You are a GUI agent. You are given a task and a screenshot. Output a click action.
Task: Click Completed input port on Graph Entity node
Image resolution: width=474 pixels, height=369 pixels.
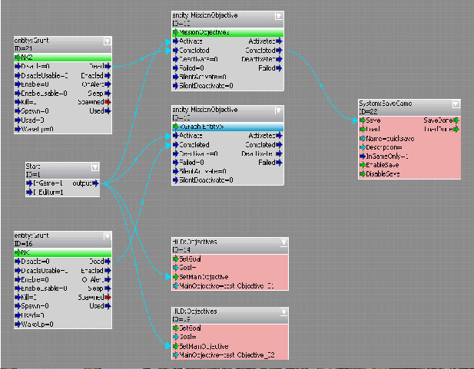click(176, 145)
